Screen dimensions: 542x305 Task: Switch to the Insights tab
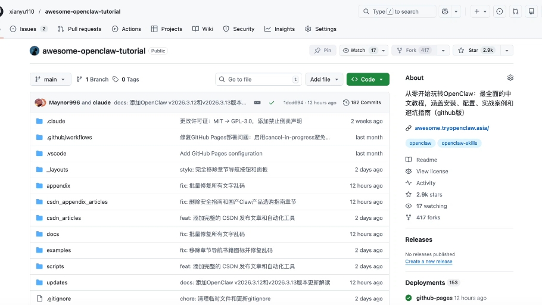pyautogui.click(x=280, y=29)
